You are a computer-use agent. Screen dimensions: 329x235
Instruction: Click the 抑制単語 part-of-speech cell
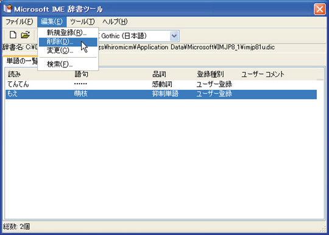click(165, 94)
